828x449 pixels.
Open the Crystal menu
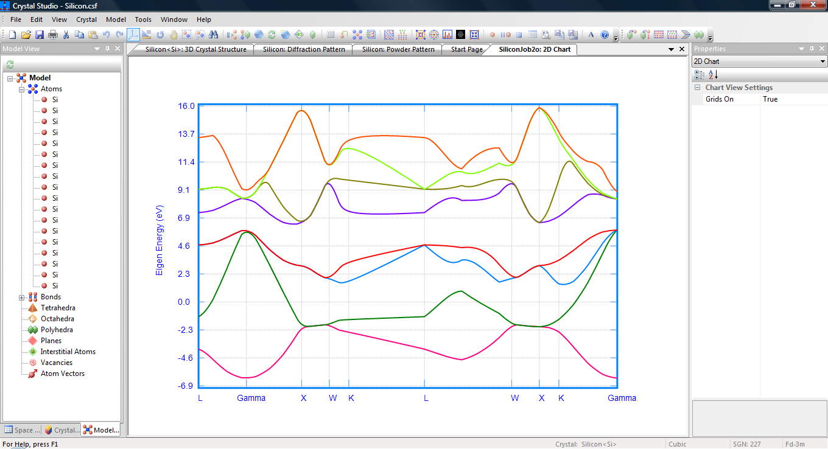tap(86, 19)
